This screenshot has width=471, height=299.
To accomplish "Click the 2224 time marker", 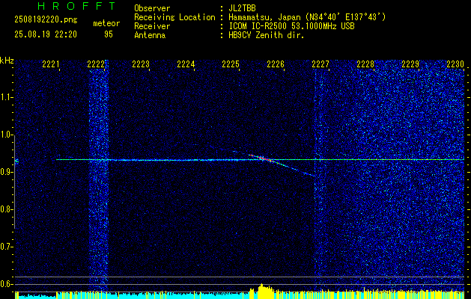I will (186, 64).
